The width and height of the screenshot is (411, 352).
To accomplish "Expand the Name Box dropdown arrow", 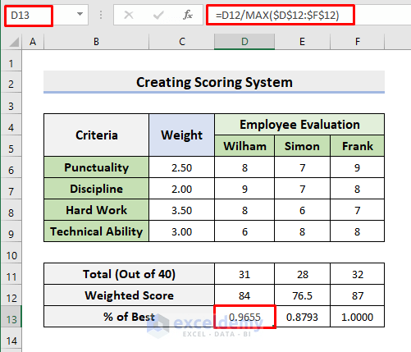I will (80, 14).
